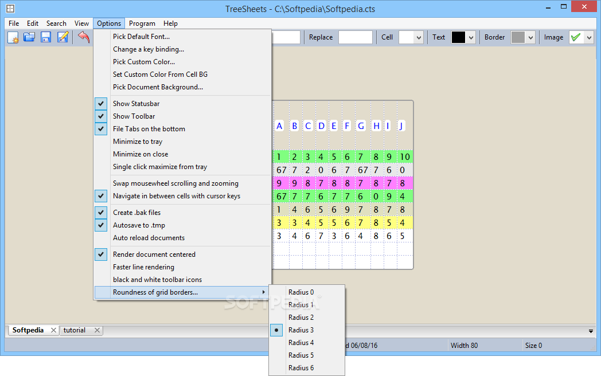Click the green checkmark Image selector
This screenshot has width=601, height=376.
pos(576,37)
